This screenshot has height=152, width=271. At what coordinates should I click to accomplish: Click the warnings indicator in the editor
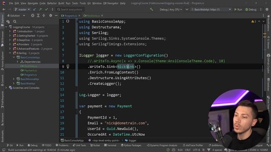click(254, 22)
